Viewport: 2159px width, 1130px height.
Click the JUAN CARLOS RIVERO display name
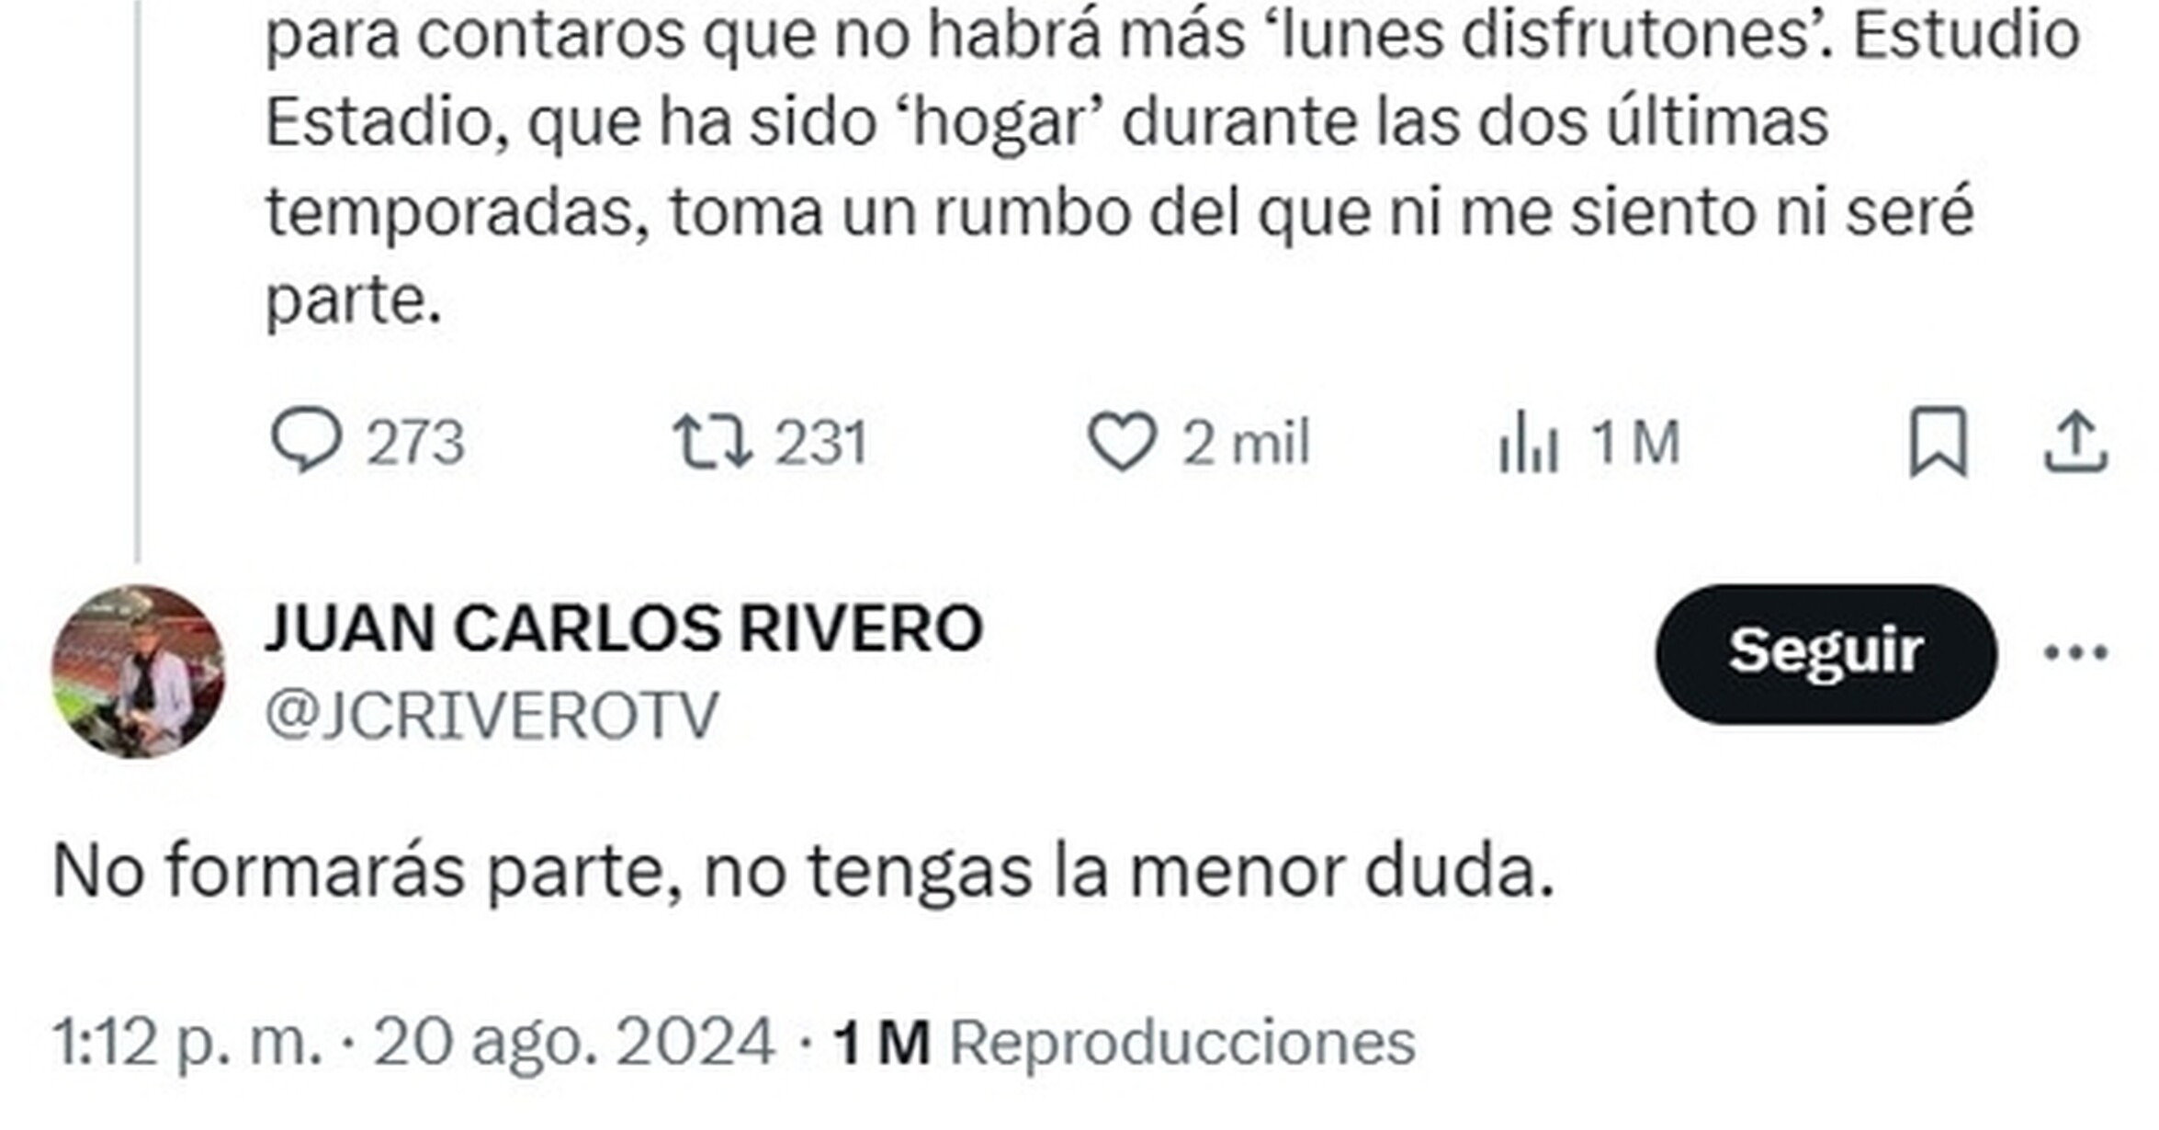coord(625,629)
